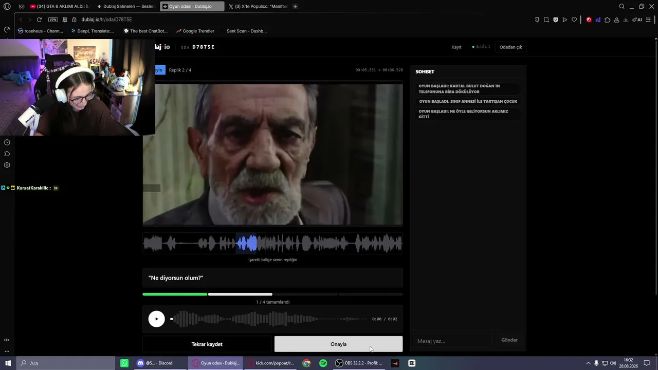Open WhatsApp from the taskbar

click(124, 363)
